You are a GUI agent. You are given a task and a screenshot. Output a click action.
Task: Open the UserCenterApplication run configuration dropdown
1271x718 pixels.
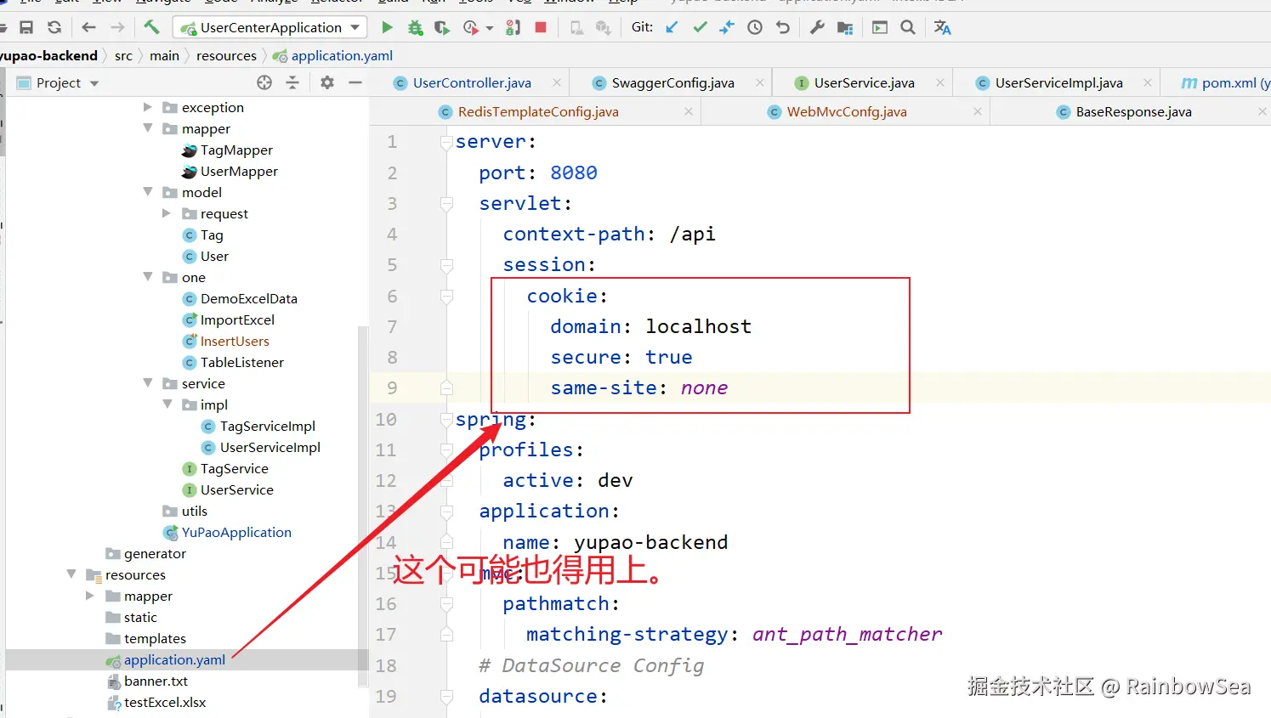tap(355, 27)
